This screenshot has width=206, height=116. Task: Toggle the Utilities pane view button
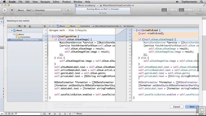(x=192, y=10)
